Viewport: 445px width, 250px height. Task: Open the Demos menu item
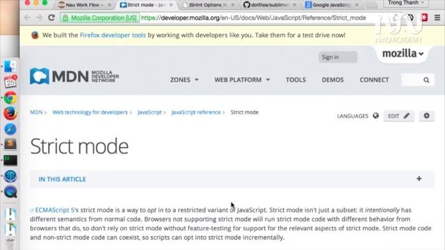[332, 80]
